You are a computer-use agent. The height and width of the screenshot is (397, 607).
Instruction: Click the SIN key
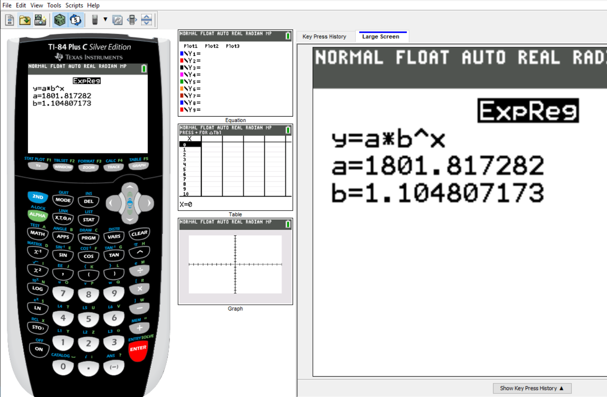pos(63,255)
